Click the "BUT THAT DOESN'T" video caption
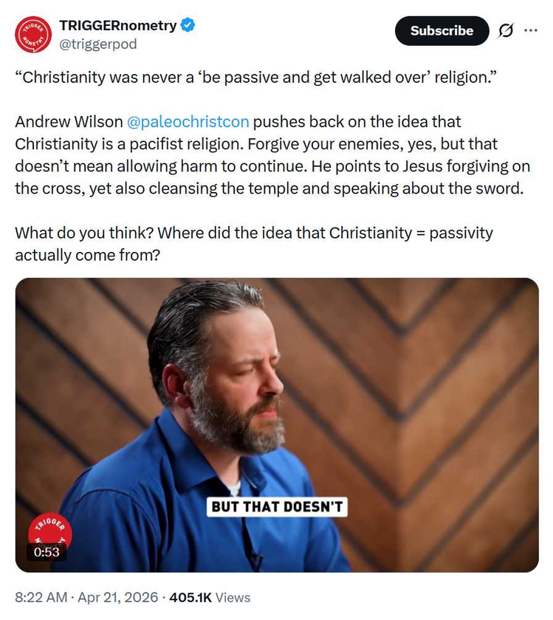This screenshot has width=553, height=620. (x=277, y=507)
